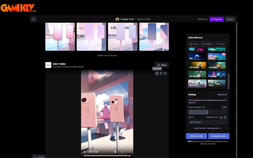253x158 pixels.
Task: Mute the video player volume
Action: click(x=115, y=152)
